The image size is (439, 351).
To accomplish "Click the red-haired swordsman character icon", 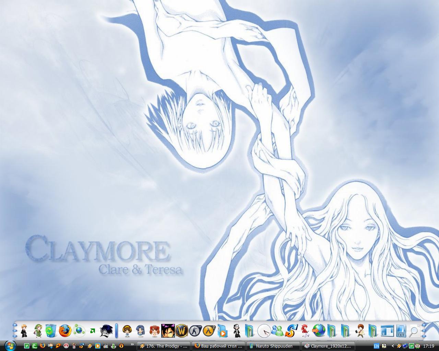I will (x=305, y=331).
